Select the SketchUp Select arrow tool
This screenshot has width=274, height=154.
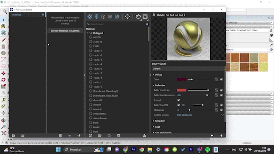pyautogui.click(x=3, y=20)
